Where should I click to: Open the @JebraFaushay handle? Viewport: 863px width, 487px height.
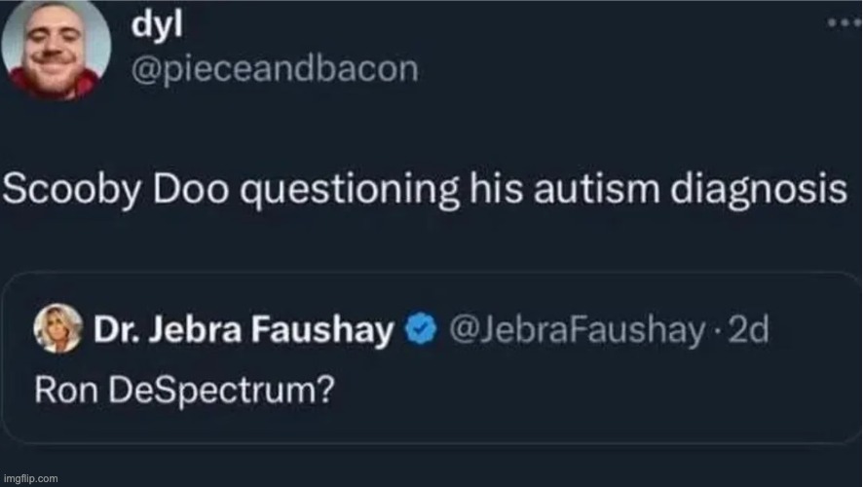[x=574, y=331]
